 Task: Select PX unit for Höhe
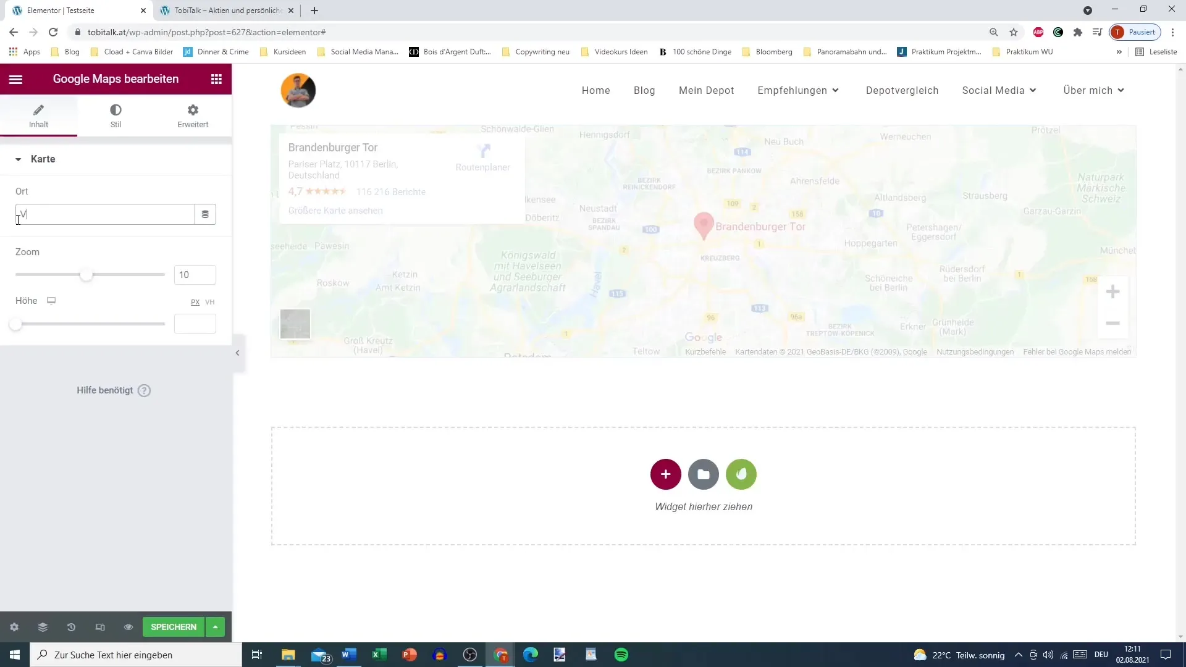195,302
